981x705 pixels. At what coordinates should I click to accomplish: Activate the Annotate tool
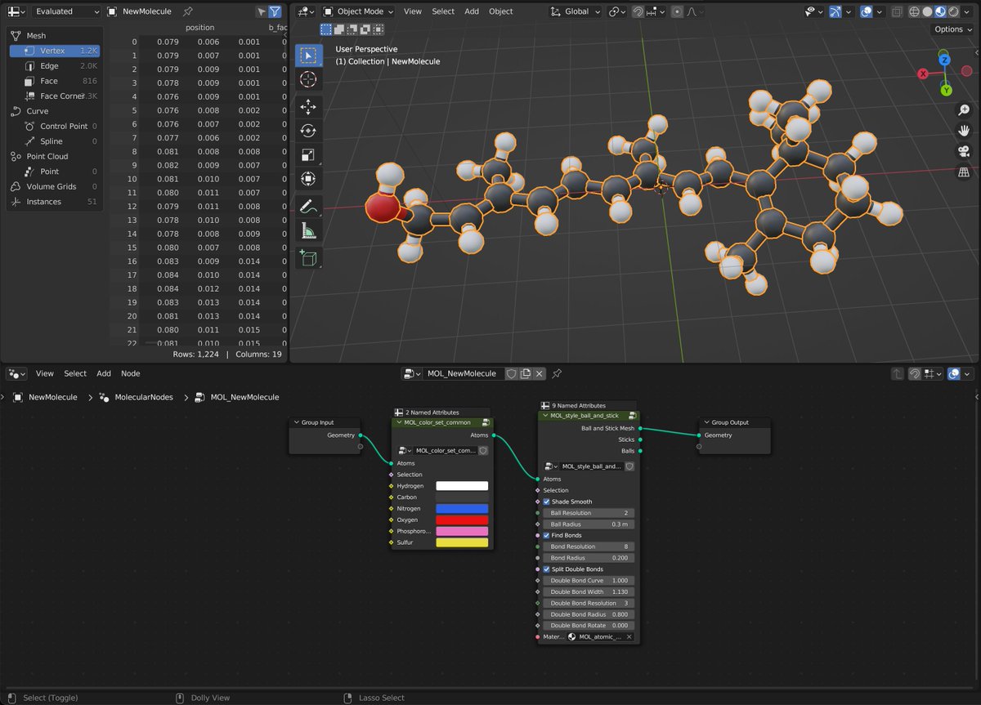pyautogui.click(x=307, y=205)
